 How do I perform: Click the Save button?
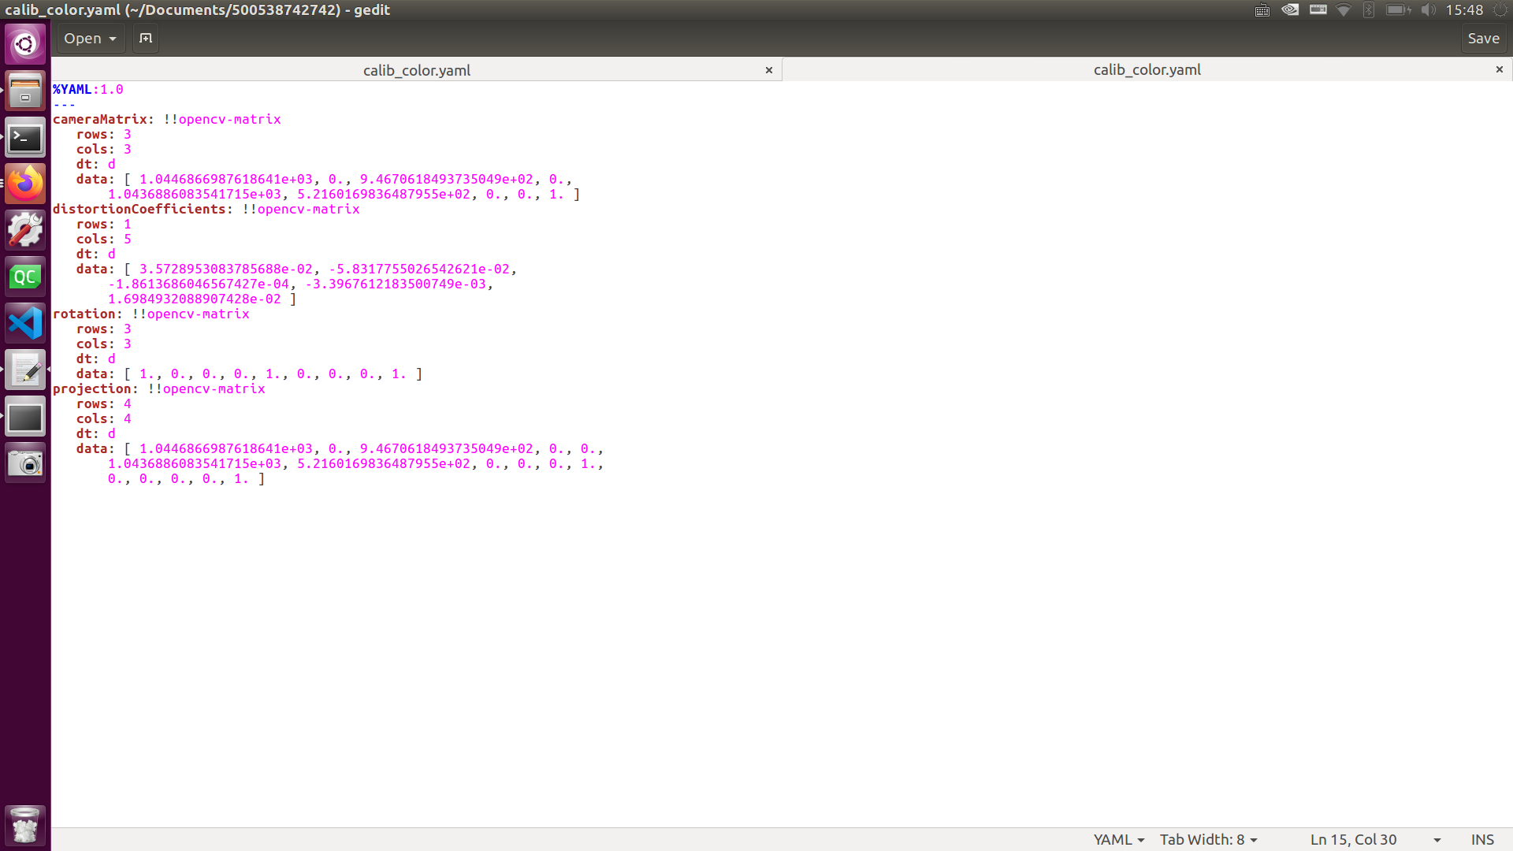point(1483,38)
